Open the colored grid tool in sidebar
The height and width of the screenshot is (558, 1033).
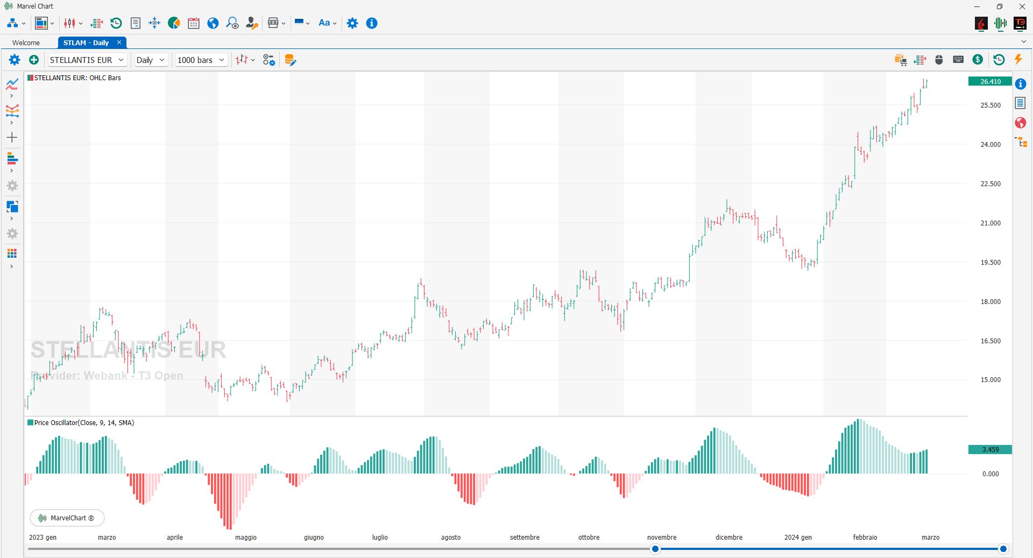point(12,253)
